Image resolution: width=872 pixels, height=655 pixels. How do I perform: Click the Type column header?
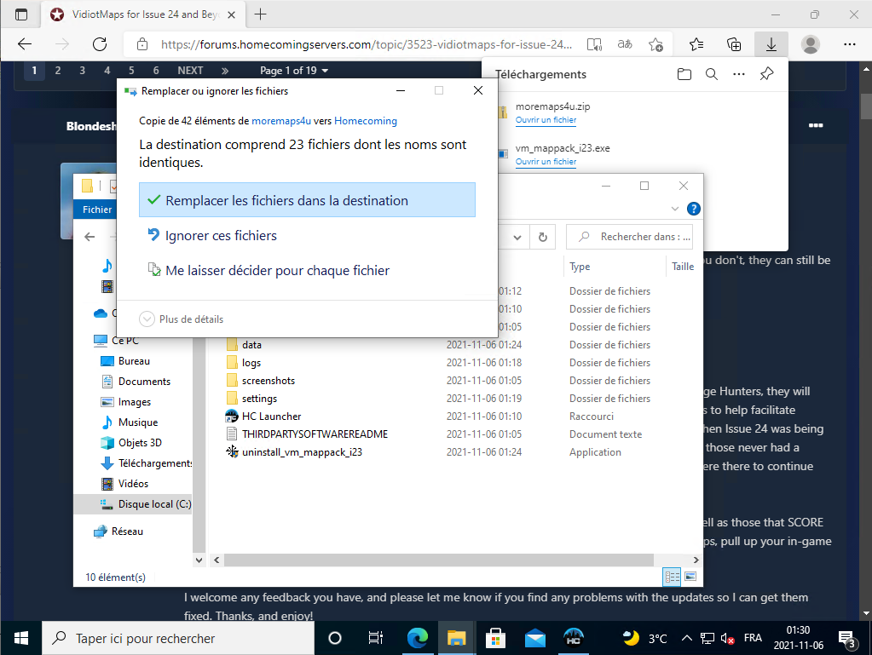tap(580, 267)
